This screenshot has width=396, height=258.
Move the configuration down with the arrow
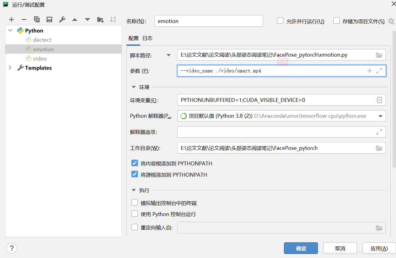pyautogui.click(x=87, y=20)
